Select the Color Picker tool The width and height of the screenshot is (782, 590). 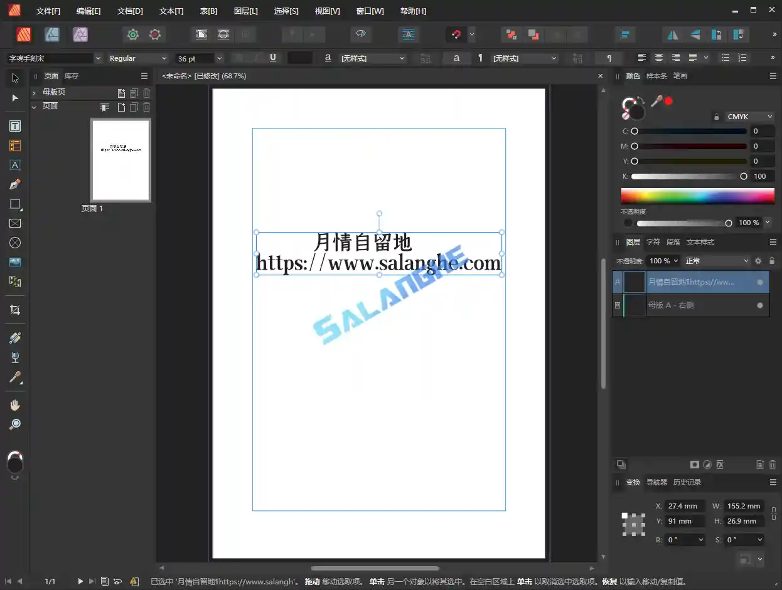(14, 377)
